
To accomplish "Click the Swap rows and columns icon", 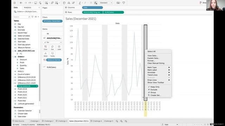I will pyautogui.click(x=64, y=3).
